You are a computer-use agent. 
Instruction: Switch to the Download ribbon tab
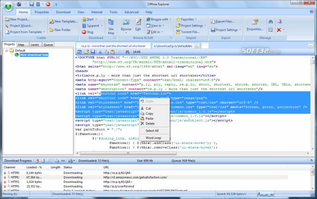point(63,12)
